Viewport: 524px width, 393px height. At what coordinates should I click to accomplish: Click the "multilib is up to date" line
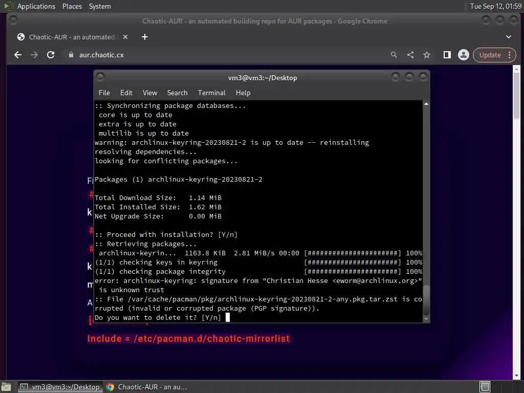(x=144, y=134)
